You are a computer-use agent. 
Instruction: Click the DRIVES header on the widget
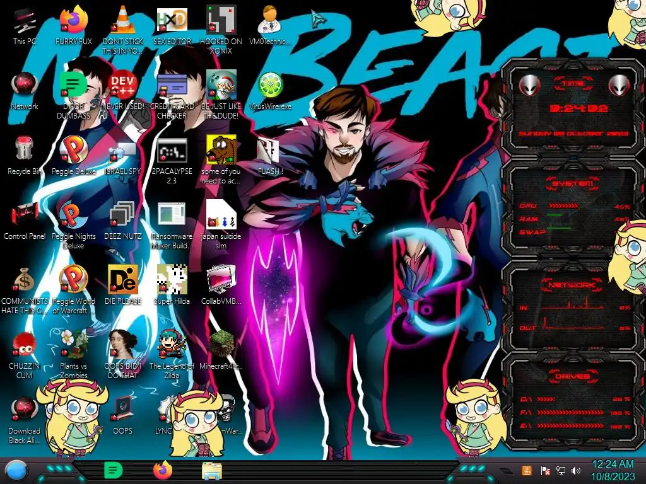pyautogui.click(x=573, y=376)
